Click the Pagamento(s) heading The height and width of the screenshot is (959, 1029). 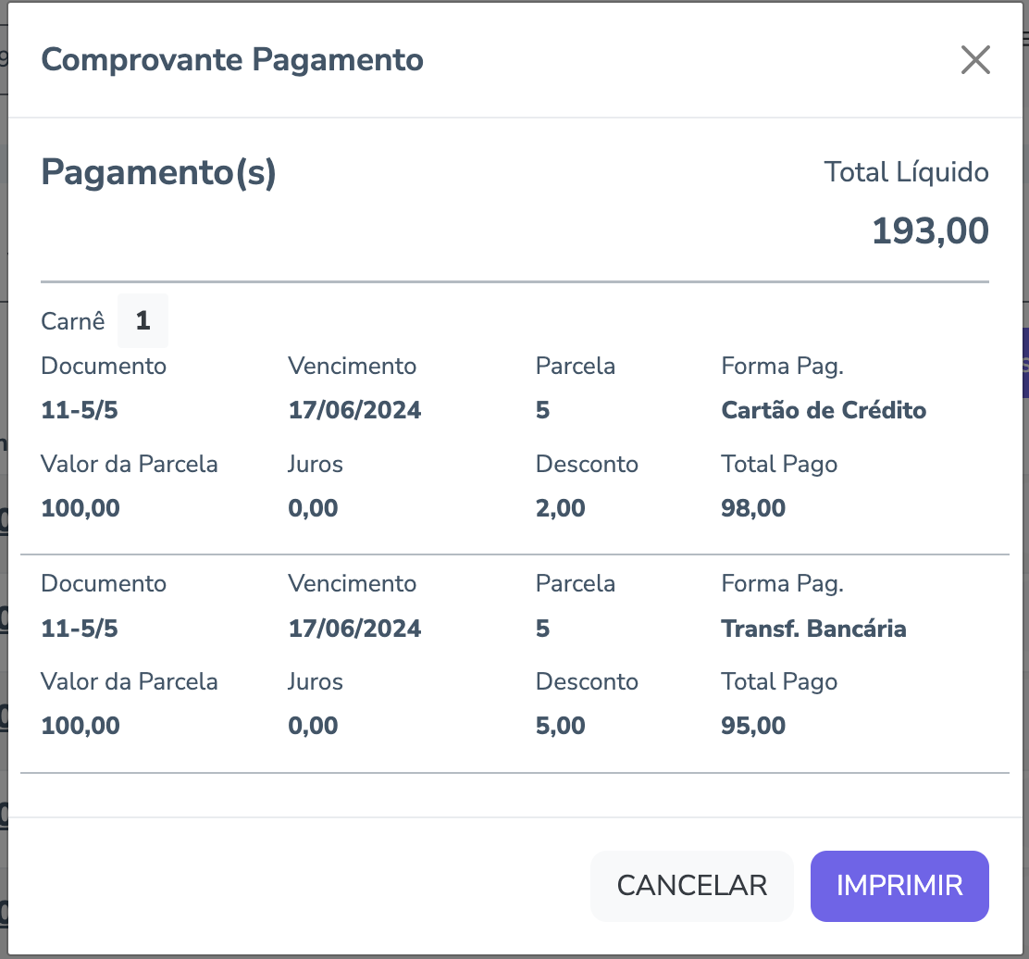pos(158,173)
